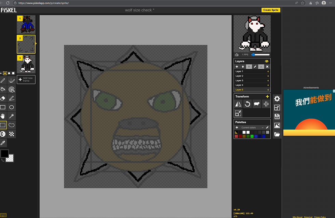Click the Flip transform icon
Screen dimensions: 335x218
pyautogui.click(x=238, y=104)
